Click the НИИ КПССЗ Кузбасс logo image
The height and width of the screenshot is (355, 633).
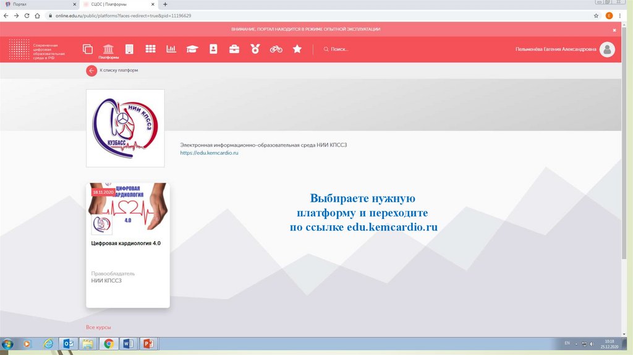tap(125, 128)
